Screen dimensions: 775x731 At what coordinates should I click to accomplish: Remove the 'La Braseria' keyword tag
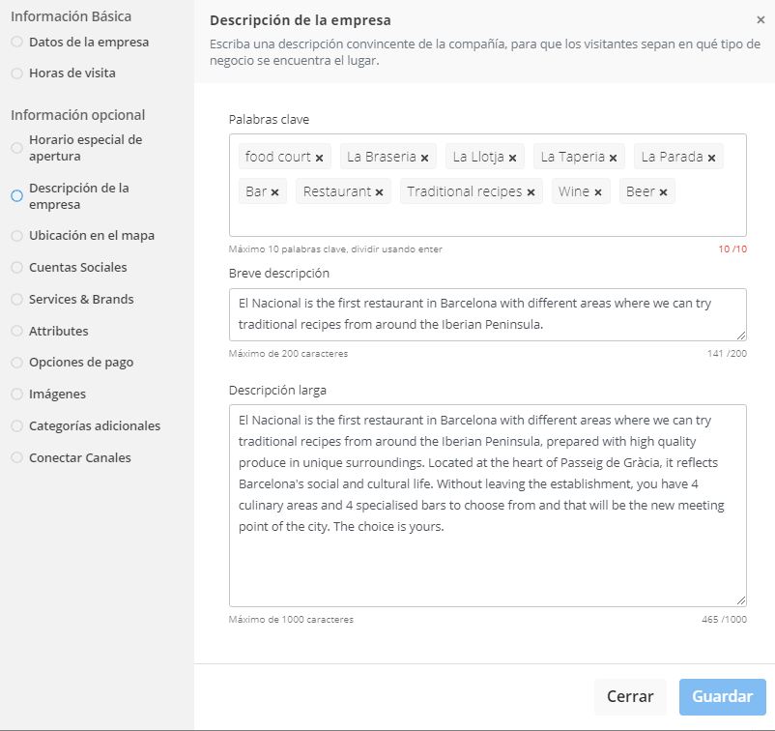click(424, 158)
